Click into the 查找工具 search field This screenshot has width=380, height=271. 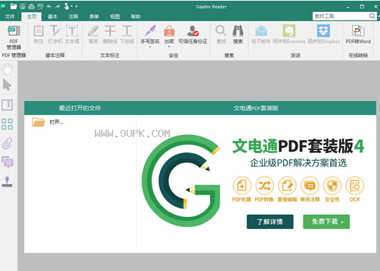click(x=341, y=16)
